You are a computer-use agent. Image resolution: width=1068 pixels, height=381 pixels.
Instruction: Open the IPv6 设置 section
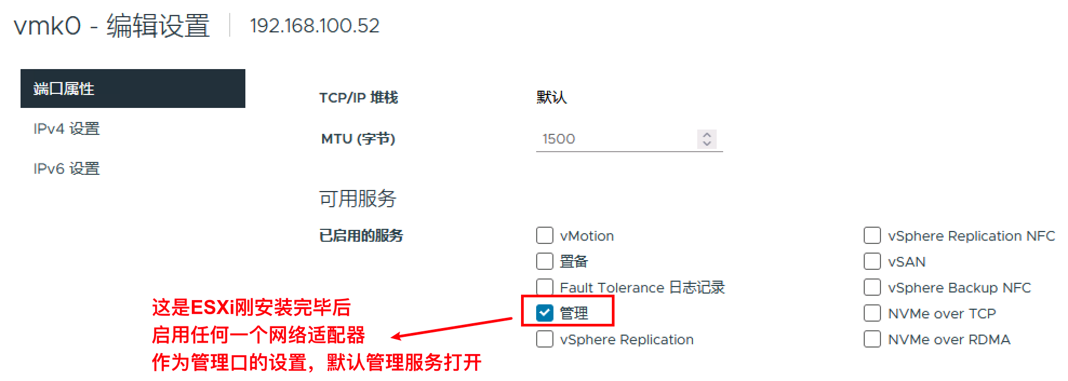coord(66,168)
